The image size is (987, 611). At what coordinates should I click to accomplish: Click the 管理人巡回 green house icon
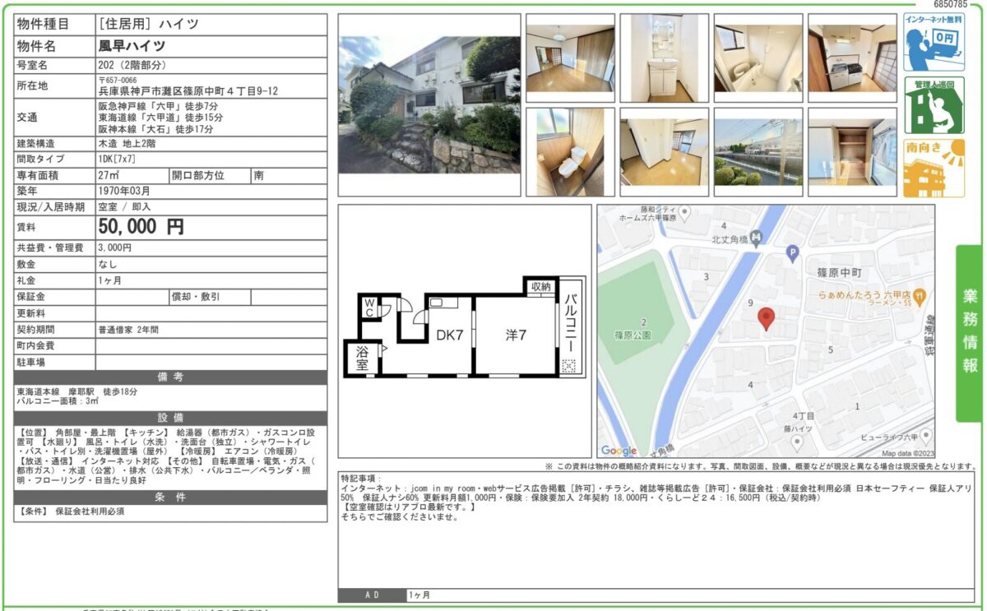[x=934, y=105]
